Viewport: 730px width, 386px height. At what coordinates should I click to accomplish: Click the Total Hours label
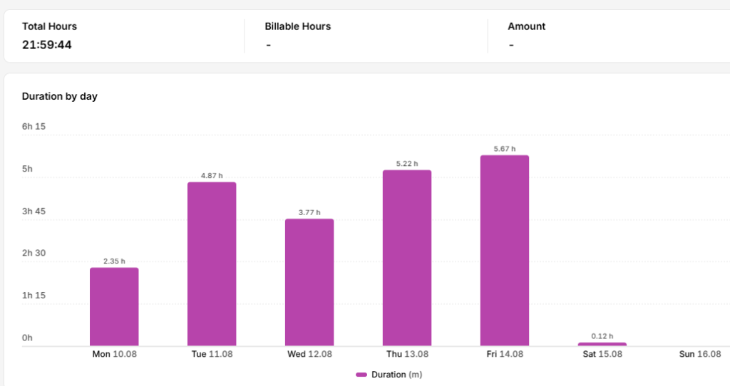tap(49, 26)
